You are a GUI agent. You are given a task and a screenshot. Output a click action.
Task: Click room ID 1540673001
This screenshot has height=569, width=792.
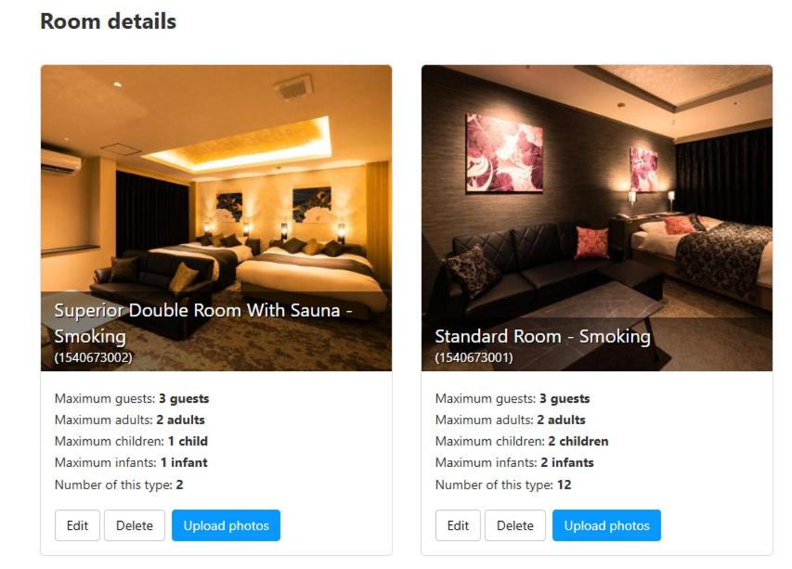pyautogui.click(x=474, y=357)
